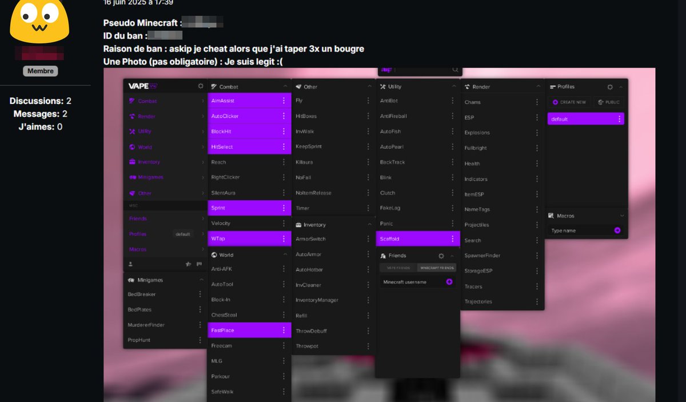Viewport: 686px width, 402px height.
Task: Enable the Reach module
Action: 249,162
